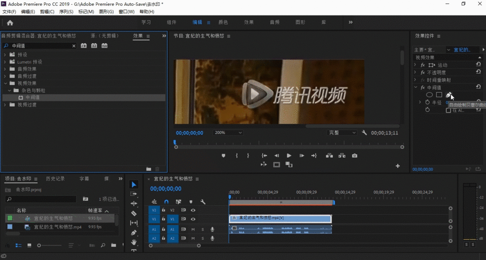Screen dimensions: 486x260
Task: Select the Track Select Forward tool
Action: [134, 194]
